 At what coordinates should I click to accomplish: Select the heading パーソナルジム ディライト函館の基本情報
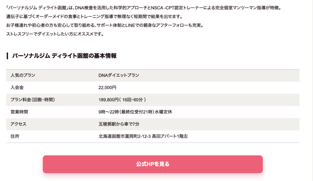pyautogui.click(x=64, y=56)
